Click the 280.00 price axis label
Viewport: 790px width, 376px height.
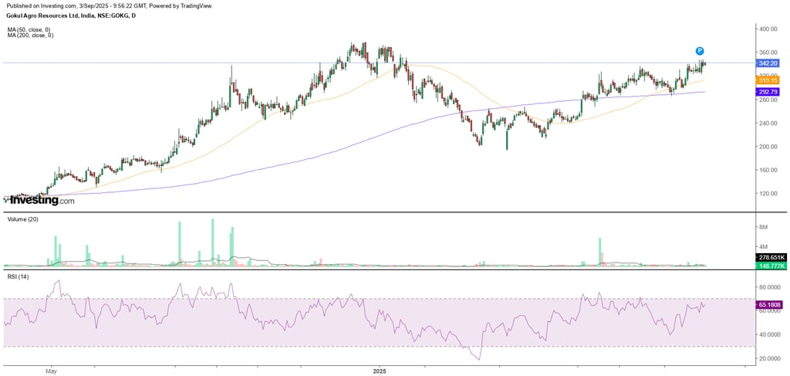[768, 100]
